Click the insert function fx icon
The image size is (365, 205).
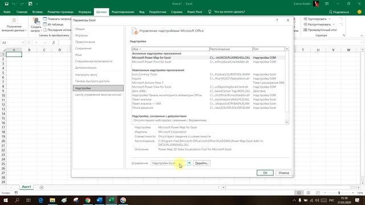(54, 43)
